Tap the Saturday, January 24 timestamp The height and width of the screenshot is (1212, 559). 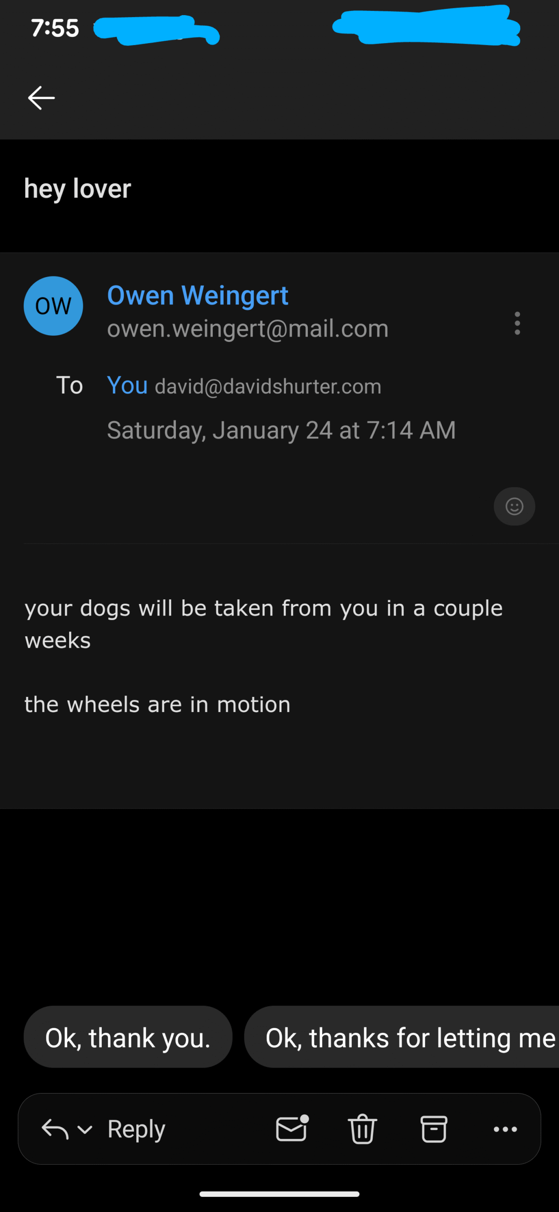click(281, 430)
